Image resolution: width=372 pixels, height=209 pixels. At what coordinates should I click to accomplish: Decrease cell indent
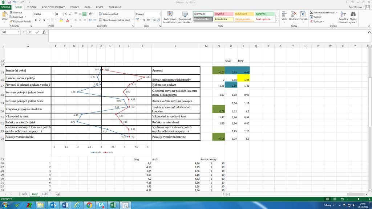(90, 20)
